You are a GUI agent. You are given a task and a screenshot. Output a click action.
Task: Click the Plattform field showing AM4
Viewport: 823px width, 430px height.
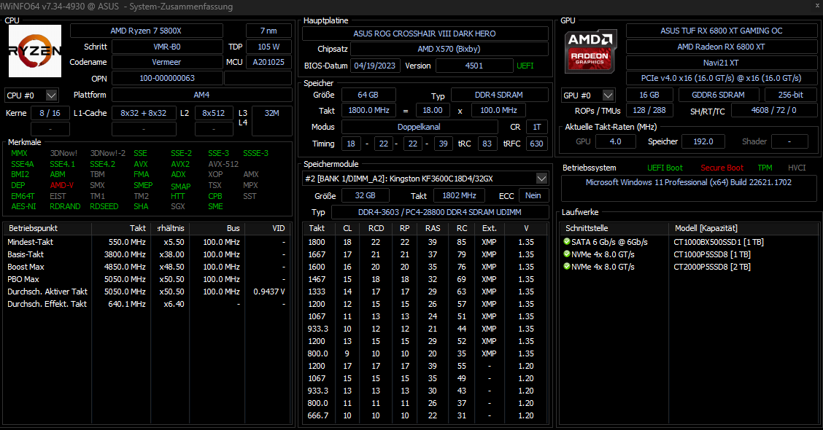coord(201,95)
